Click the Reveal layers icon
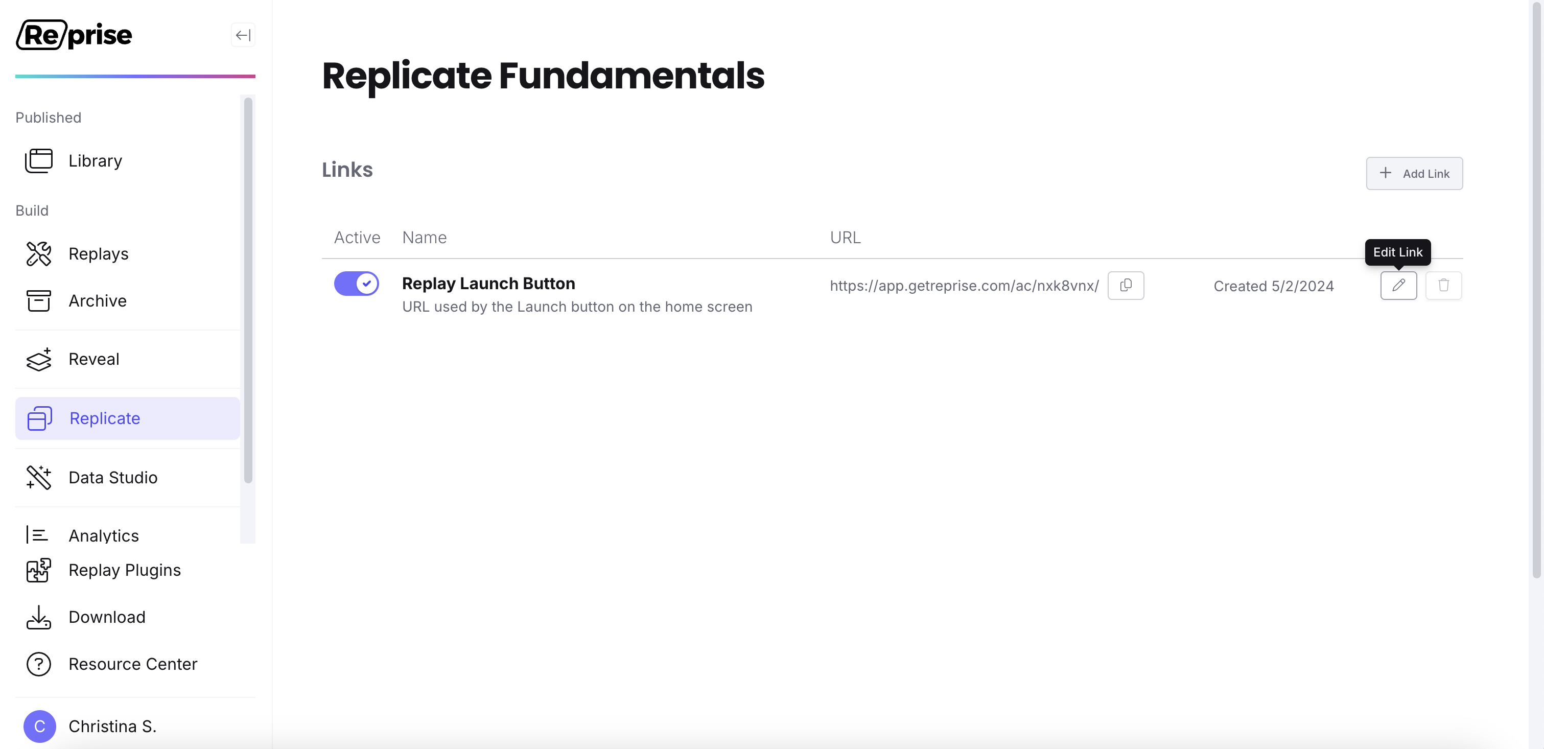This screenshot has height=749, width=1544. click(39, 359)
